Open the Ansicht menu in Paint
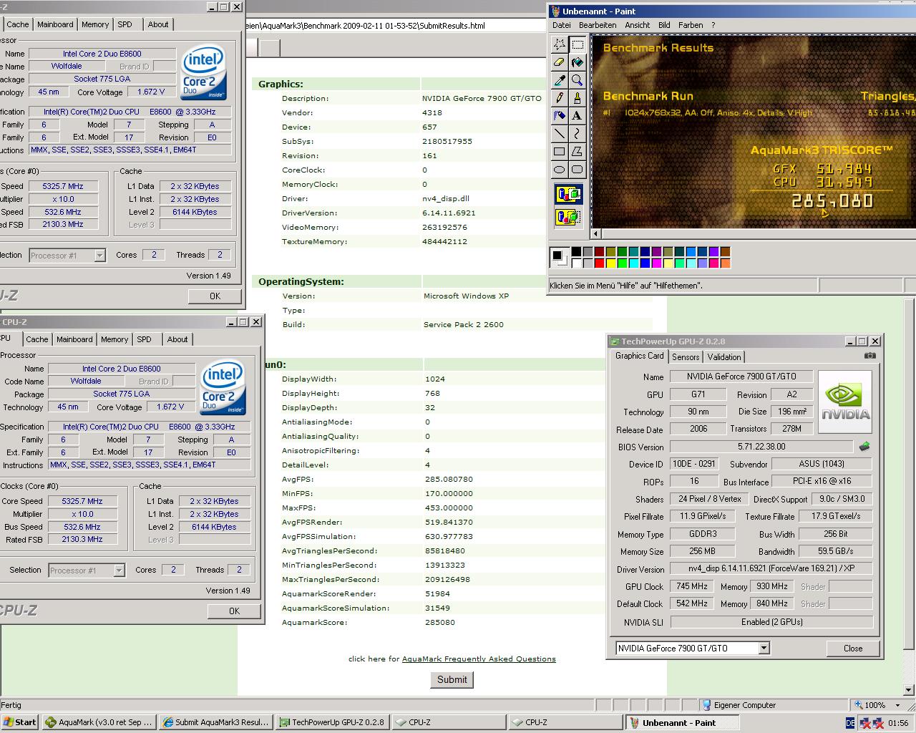This screenshot has width=916, height=733. [x=637, y=25]
